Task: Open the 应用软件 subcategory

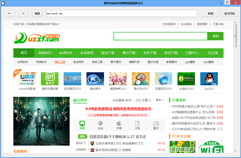Action: pyautogui.click(x=23, y=62)
